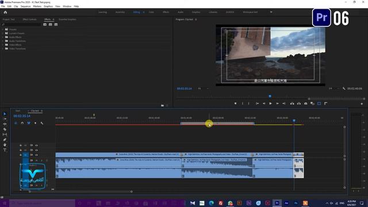This screenshot has height=207, width=368.
Task: Click the timeline playhead handle
Action: (294, 121)
